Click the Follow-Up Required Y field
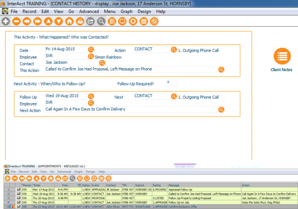The image size is (298, 209). [x=172, y=83]
